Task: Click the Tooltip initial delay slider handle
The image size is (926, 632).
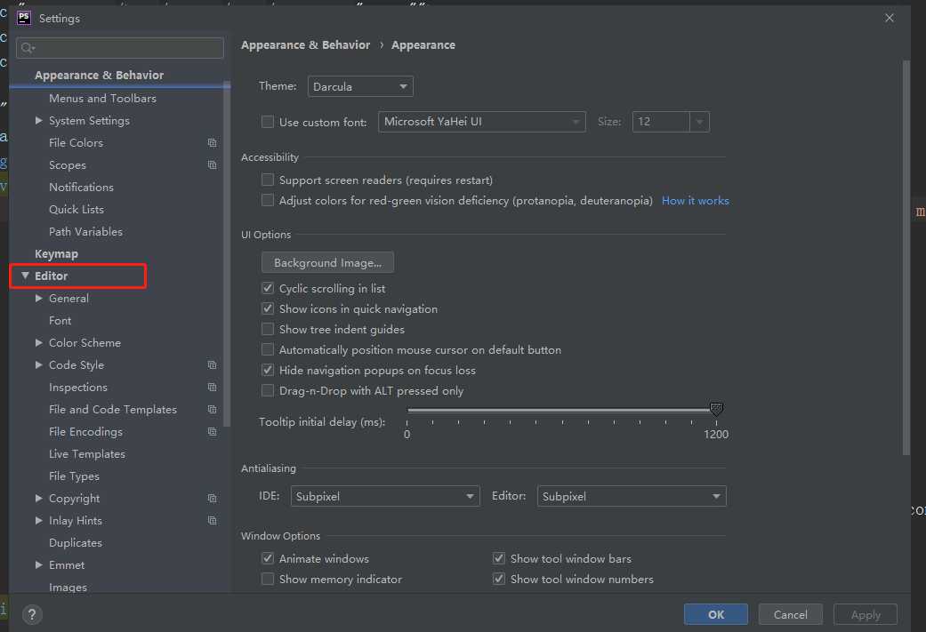Action: [x=716, y=409]
